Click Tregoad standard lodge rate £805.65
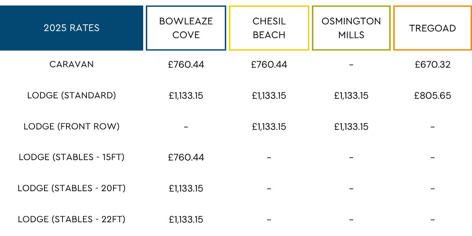This screenshot has height=236, width=472. click(x=432, y=96)
